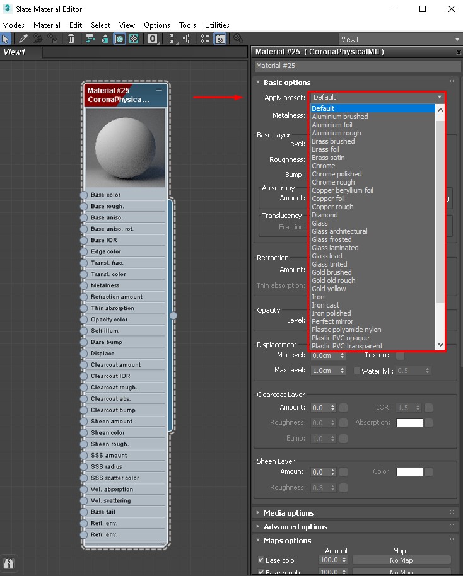
Task: Click the Sheen color input socket
Action: pos(84,433)
